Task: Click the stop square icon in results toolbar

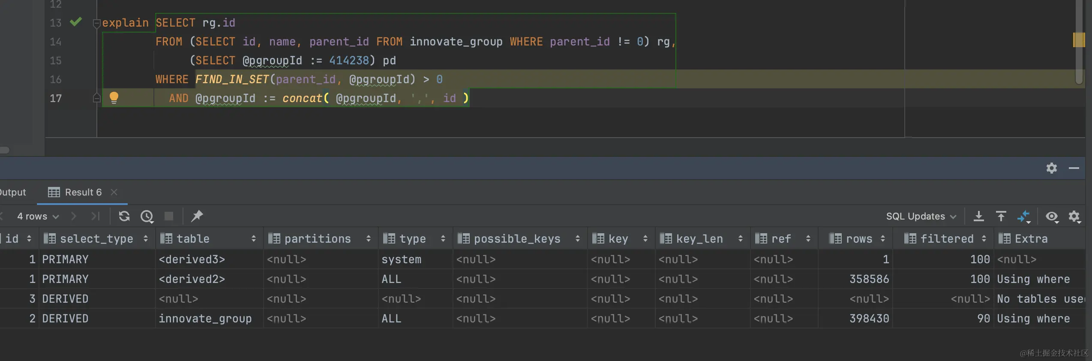Action: click(169, 216)
